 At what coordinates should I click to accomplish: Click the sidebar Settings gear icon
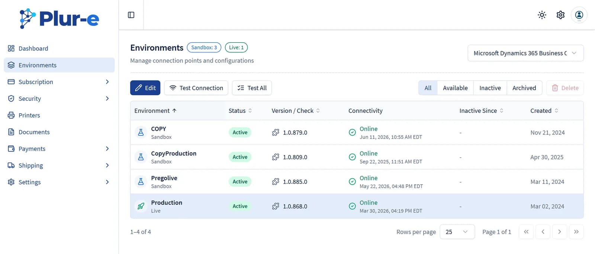[x=11, y=182]
